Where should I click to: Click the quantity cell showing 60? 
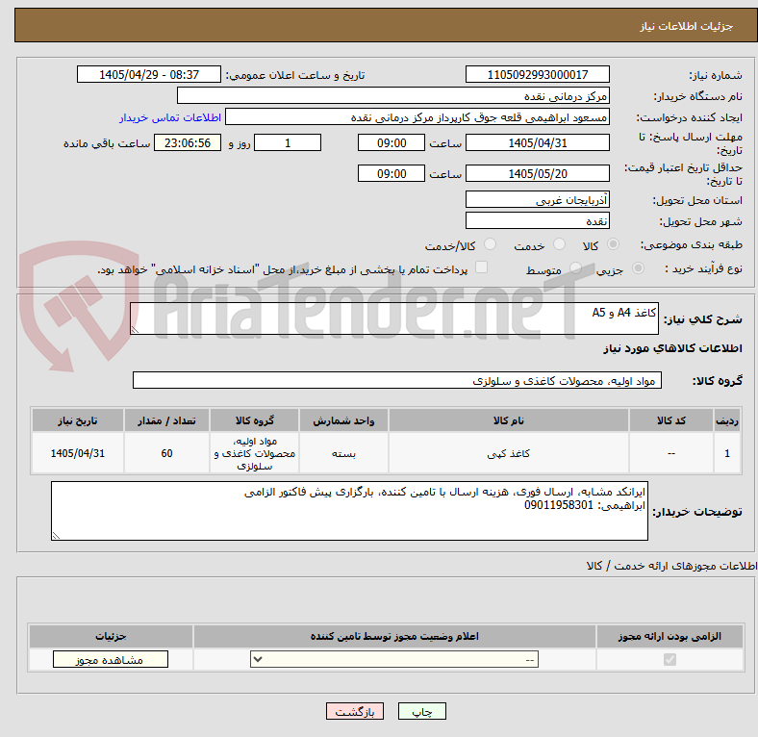(x=166, y=453)
